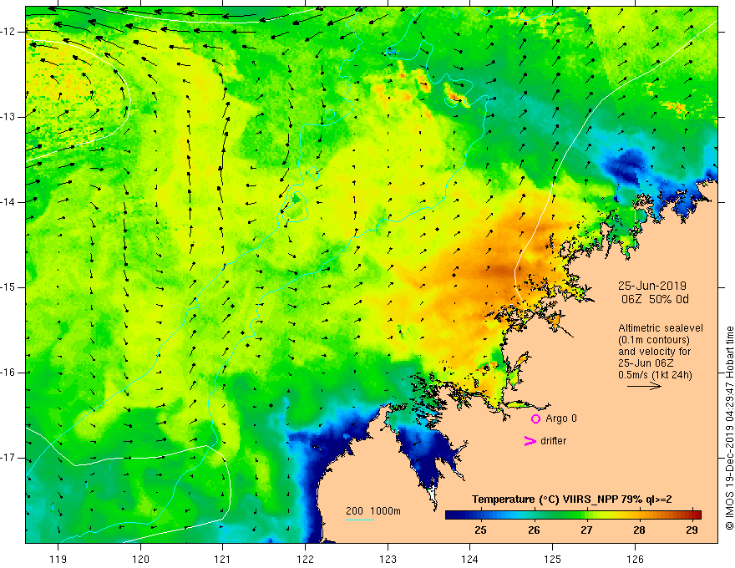This screenshot has height=568, width=735.
Task: Click the longitude label 122
Action: pyautogui.click(x=305, y=559)
